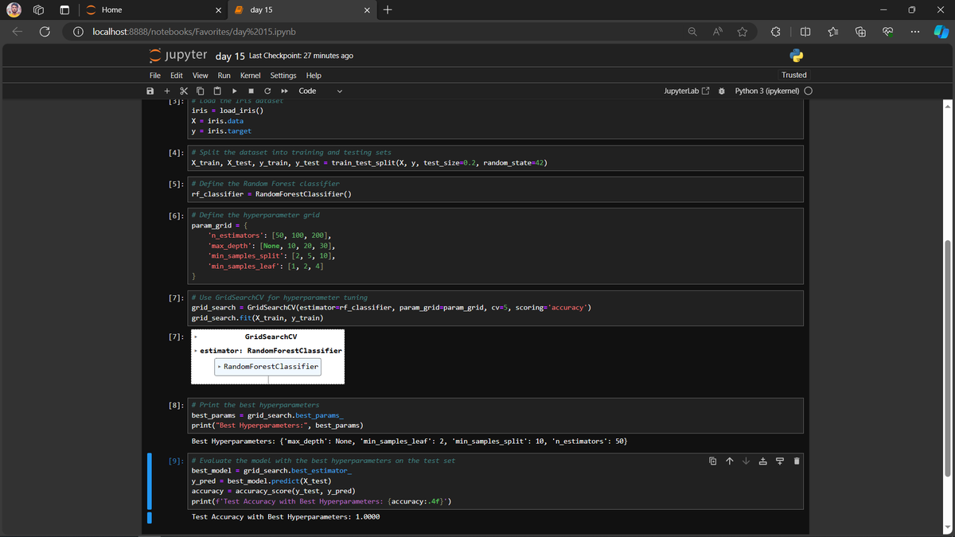Move cell 9 up with arrow icon
This screenshot has height=537, width=955.
[729, 461]
